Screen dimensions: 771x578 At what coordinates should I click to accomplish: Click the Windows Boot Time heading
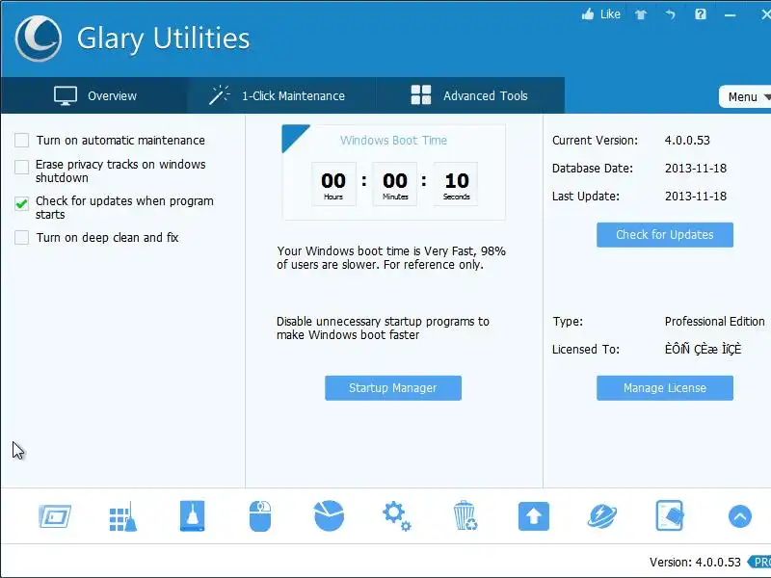pyautogui.click(x=393, y=140)
